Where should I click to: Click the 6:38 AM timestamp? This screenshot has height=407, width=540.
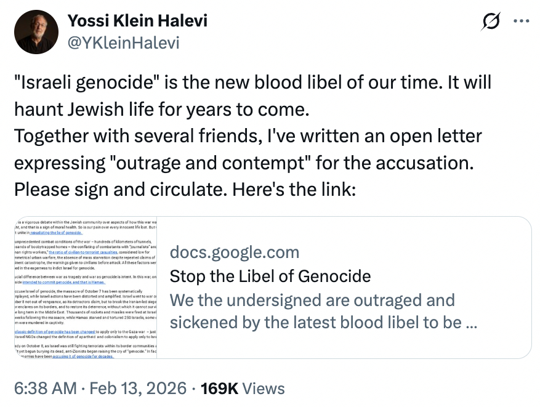coord(45,389)
